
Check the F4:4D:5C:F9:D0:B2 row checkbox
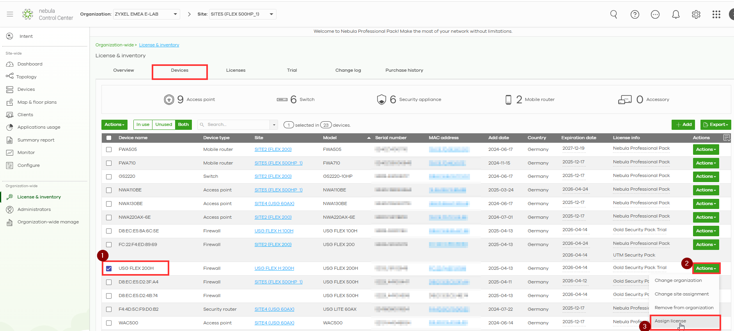[109, 309]
